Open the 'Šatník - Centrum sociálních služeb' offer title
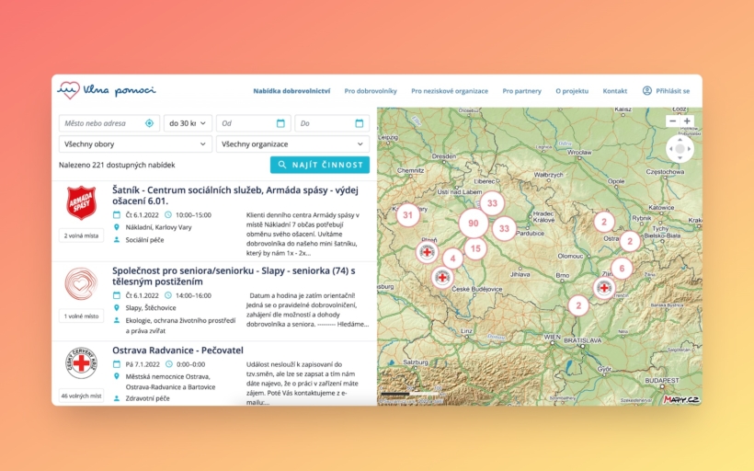754x471 pixels. [235, 195]
